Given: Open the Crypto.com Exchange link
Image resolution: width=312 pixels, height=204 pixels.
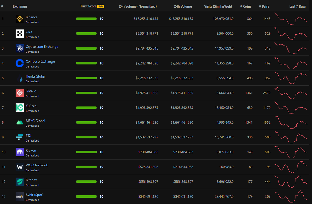Looking at the screenshot, I should [42, 47].
